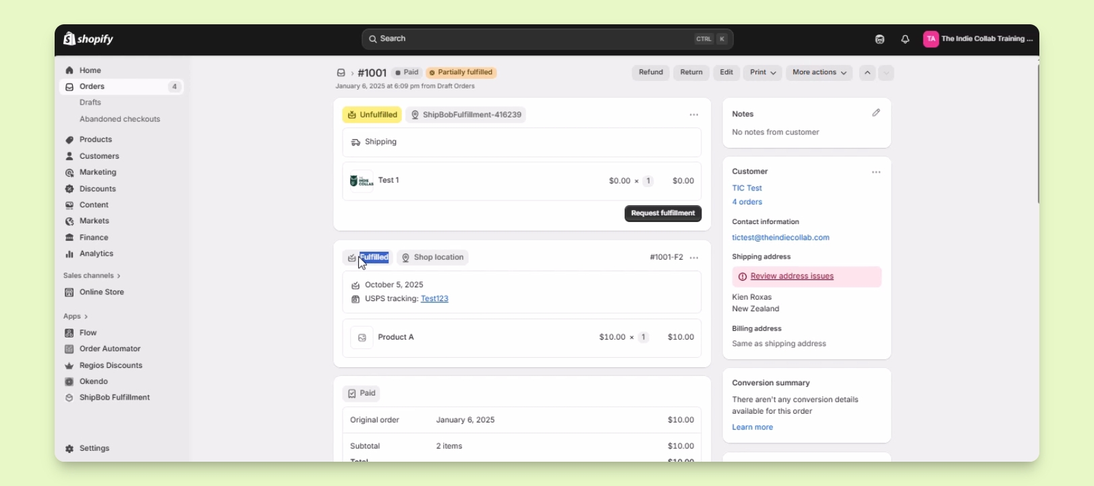Click the Marketing target icon
This screenshot has width=1094, height=486.
tap(69, 173)
